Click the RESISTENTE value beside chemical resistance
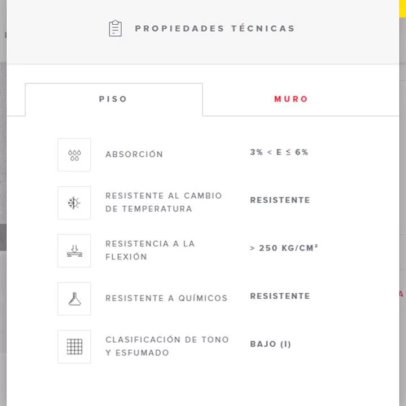The width and height of the screenshot is (406, 406). click(x=280, y=296)
